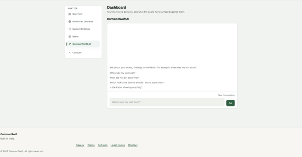Screen dimensions: 302x157
Task: Click 'Ask about your scans' hint text
Action: point(153,67)
